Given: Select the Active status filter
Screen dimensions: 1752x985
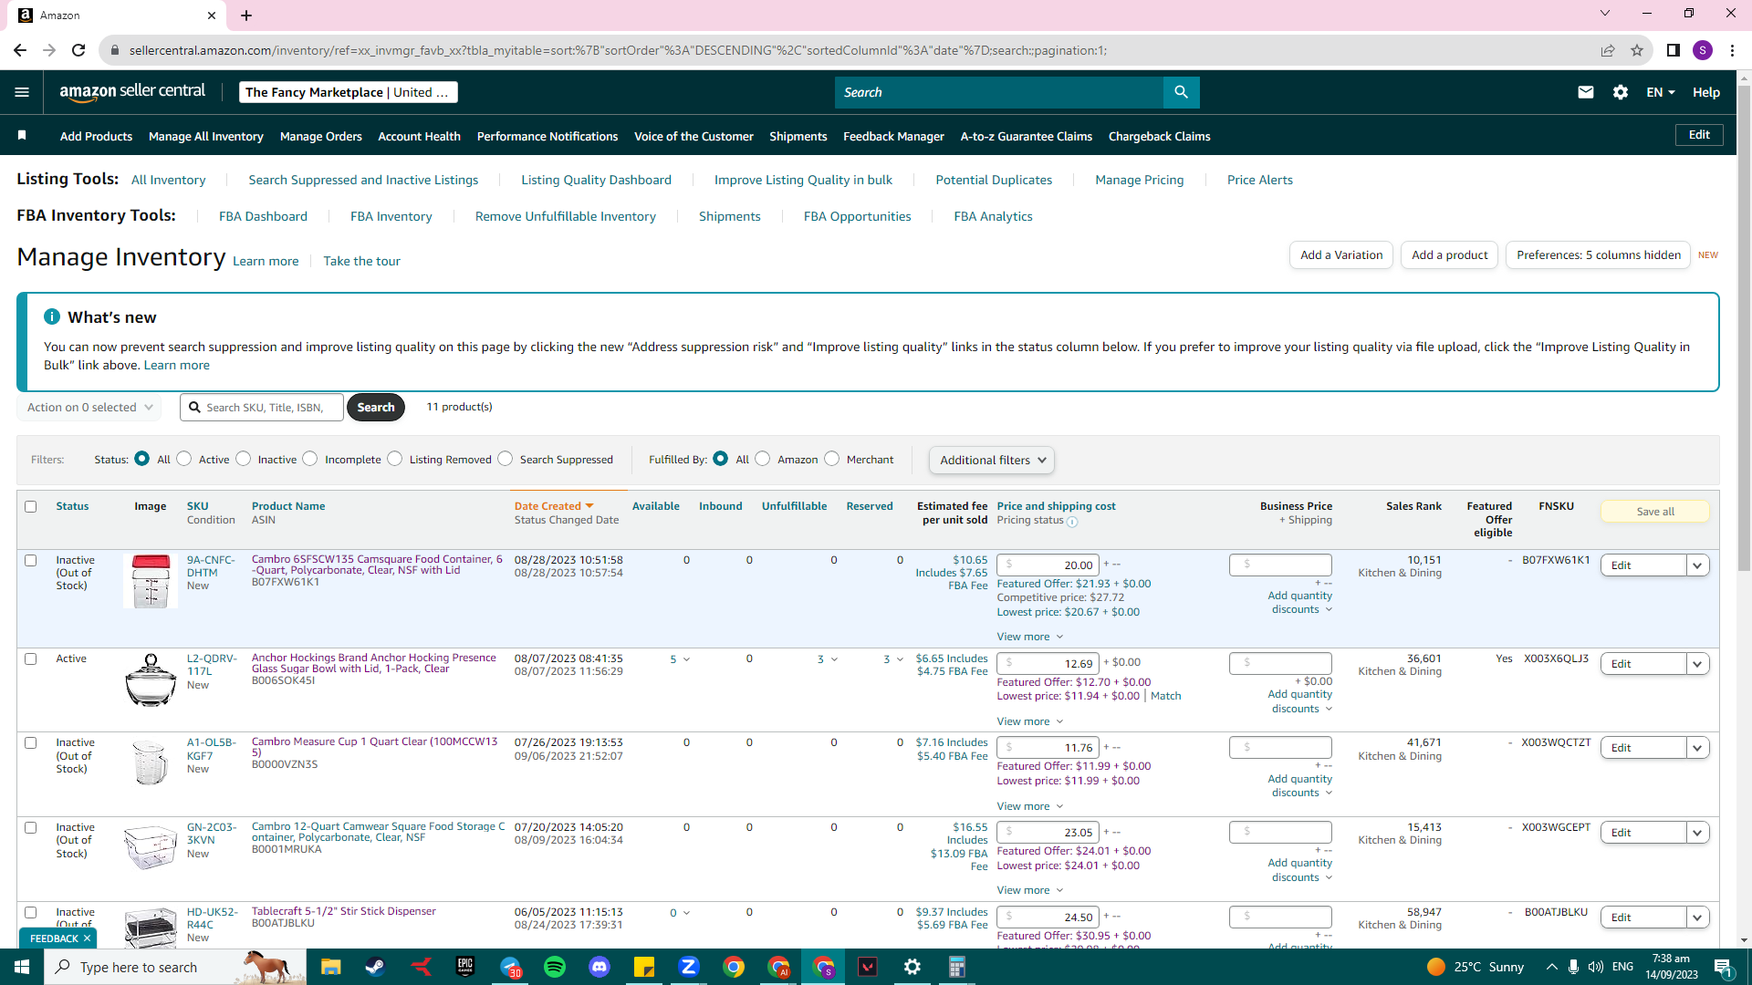Looking at the screenshot, I should (184, 459).
